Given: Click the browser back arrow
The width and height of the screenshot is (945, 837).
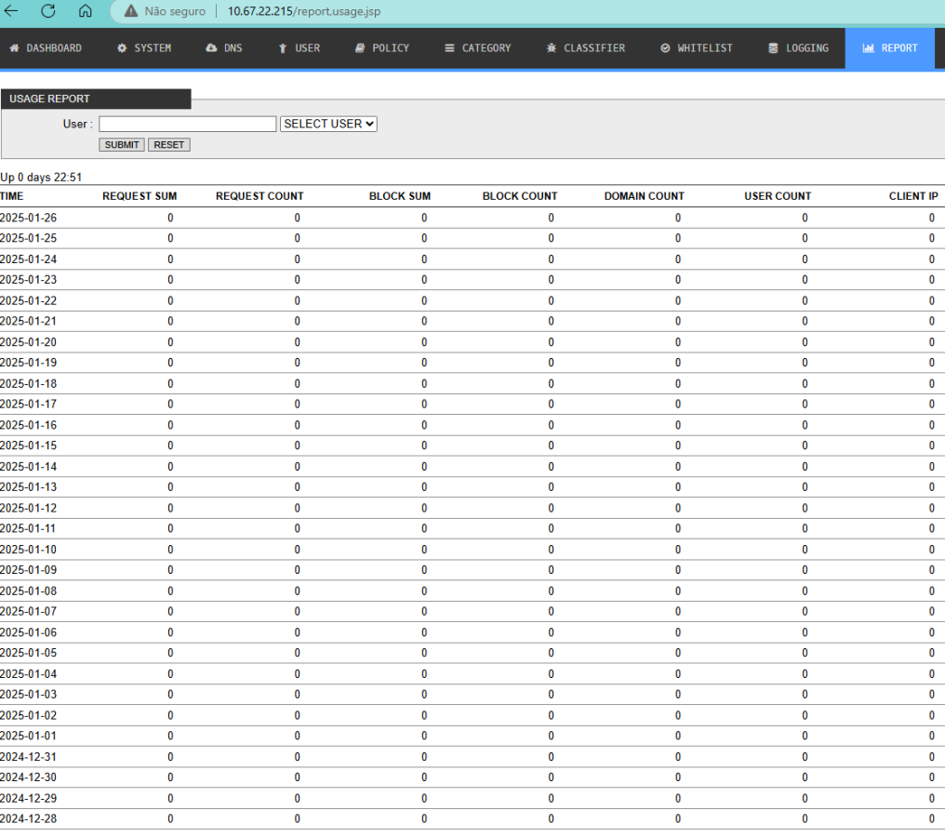Looking at the screenshot, I should tap(12, 11).
